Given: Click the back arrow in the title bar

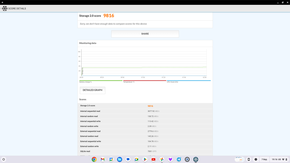Looking at the screenshot, I should click(2, 2).
